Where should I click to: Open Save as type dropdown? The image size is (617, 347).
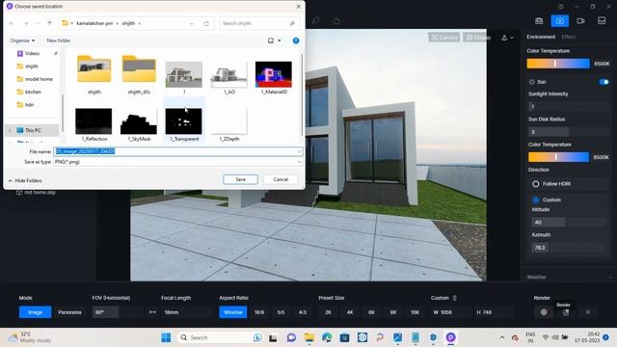299,162
